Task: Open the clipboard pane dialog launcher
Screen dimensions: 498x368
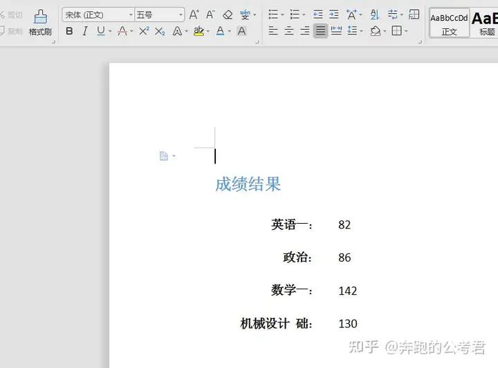Action: 53,42
